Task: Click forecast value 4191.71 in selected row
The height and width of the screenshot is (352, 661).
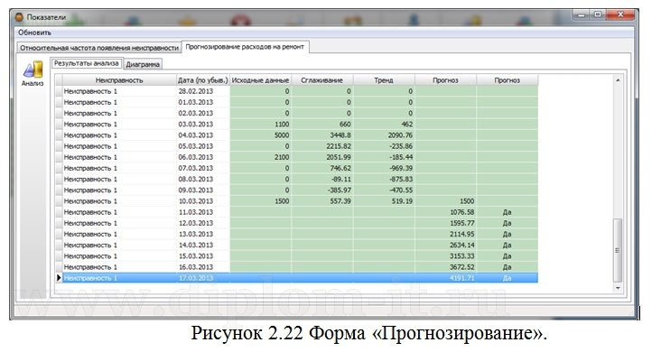Action: click(x=462, y=278)
